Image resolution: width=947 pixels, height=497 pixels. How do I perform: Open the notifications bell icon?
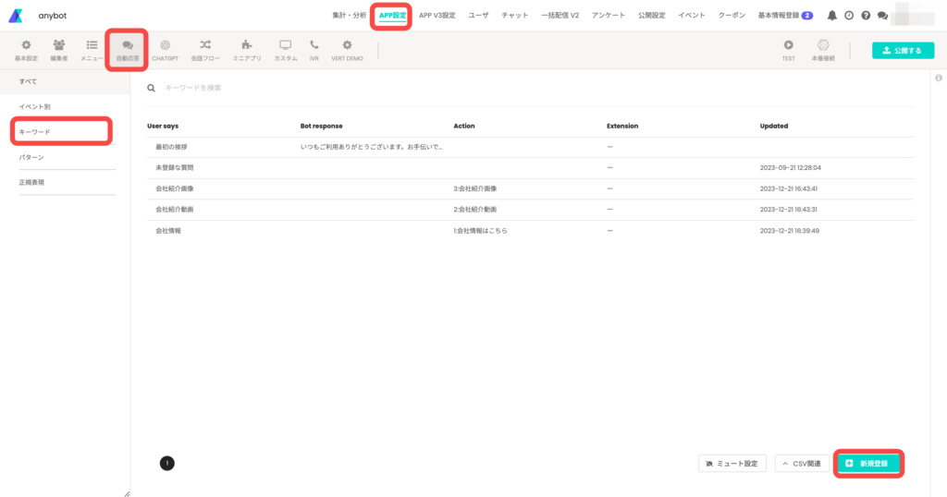831,16
